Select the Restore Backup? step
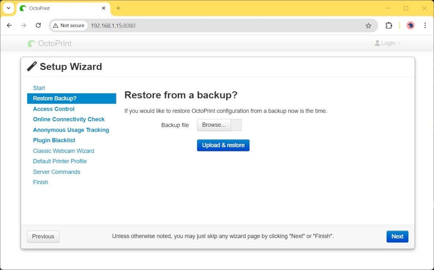This screenshot has height=270, width=434. [x=72, y=99]
